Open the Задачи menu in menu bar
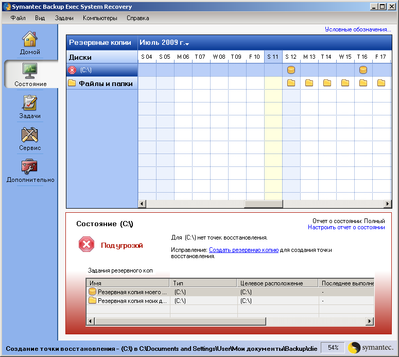 tap(64, 18)
